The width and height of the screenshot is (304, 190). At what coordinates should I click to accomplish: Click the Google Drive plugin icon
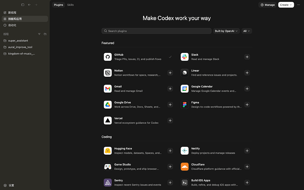pos(108,104)
